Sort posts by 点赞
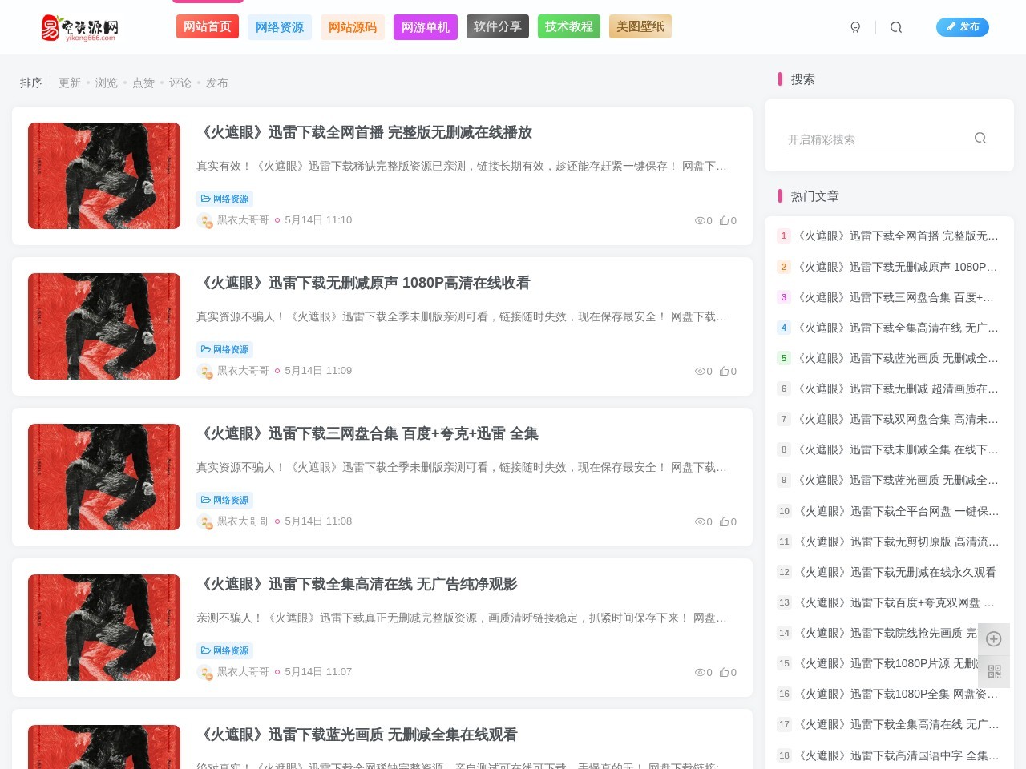The image size is (1026, 769). pyautogui.click(x=143, y=83)
